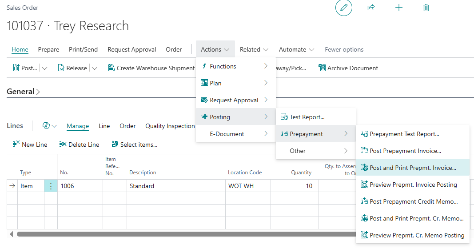Open the Related dropdown menu

tap(254, 49)
